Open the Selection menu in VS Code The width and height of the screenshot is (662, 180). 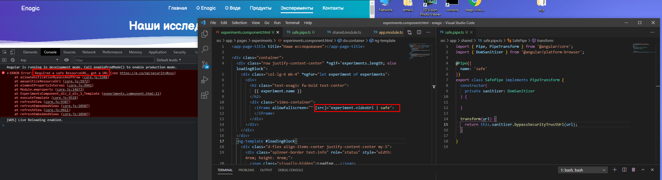pyautogui.click(x=239, y=23)
